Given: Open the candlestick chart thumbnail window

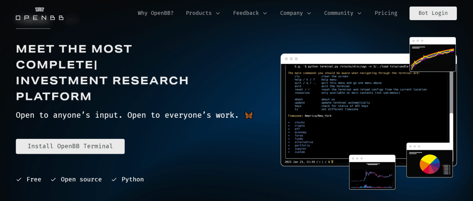Looking at the screenshot, I should tap(372, 172).
